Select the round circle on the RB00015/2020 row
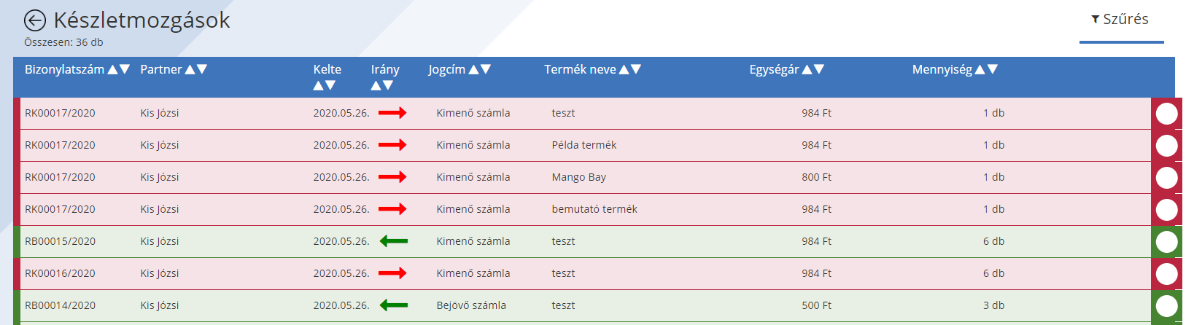The width and height of the screenshot is (1194, 325). click(1167, 242)
